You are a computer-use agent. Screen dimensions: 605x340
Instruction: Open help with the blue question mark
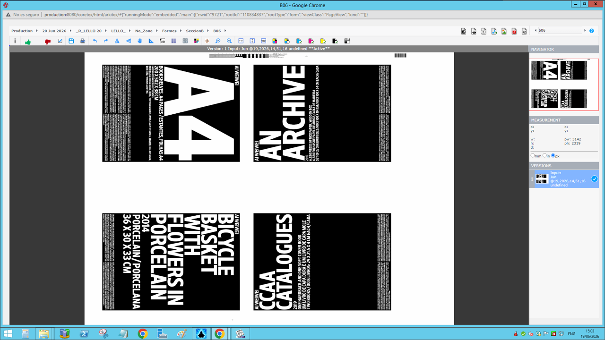(x=591, y=31)
